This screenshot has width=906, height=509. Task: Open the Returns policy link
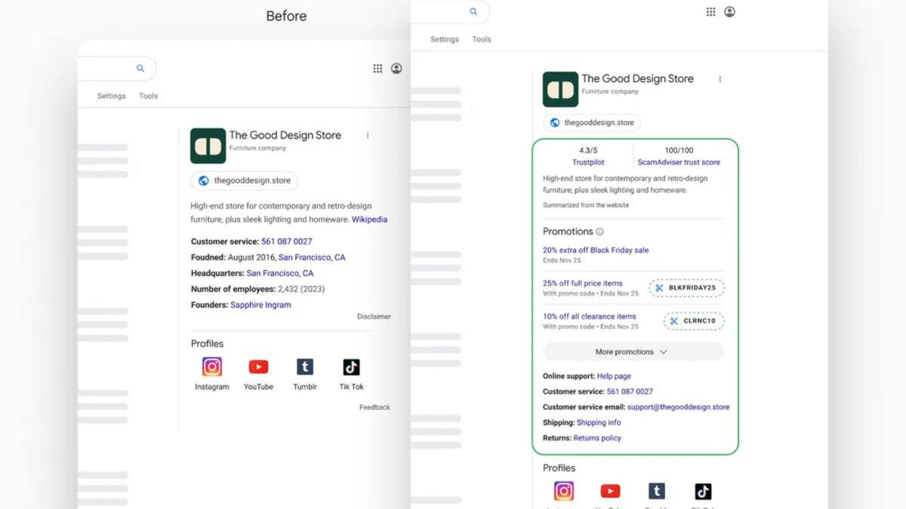(597, 438)
